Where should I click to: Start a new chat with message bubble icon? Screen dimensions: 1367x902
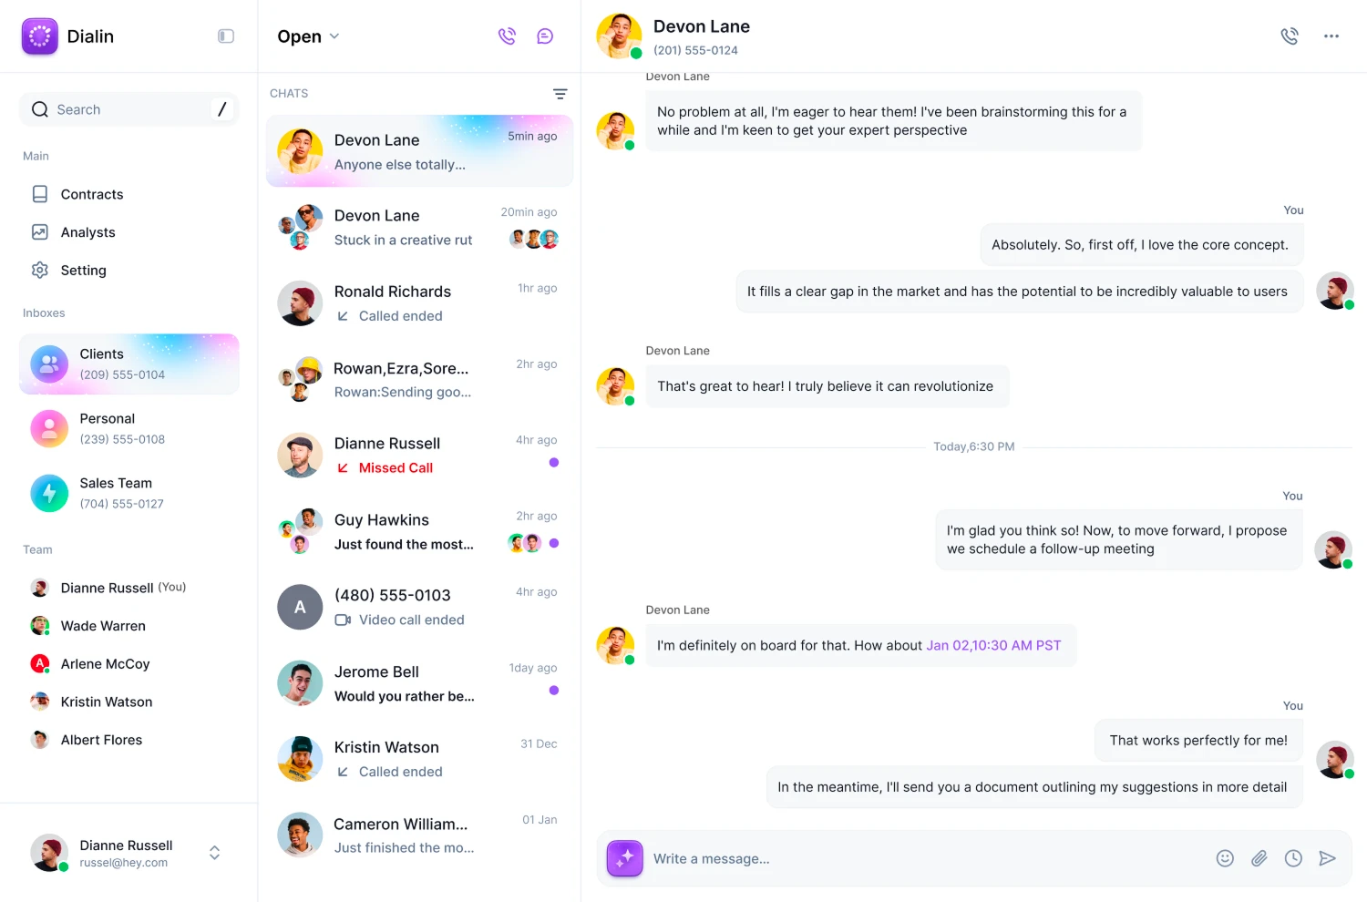545,36
